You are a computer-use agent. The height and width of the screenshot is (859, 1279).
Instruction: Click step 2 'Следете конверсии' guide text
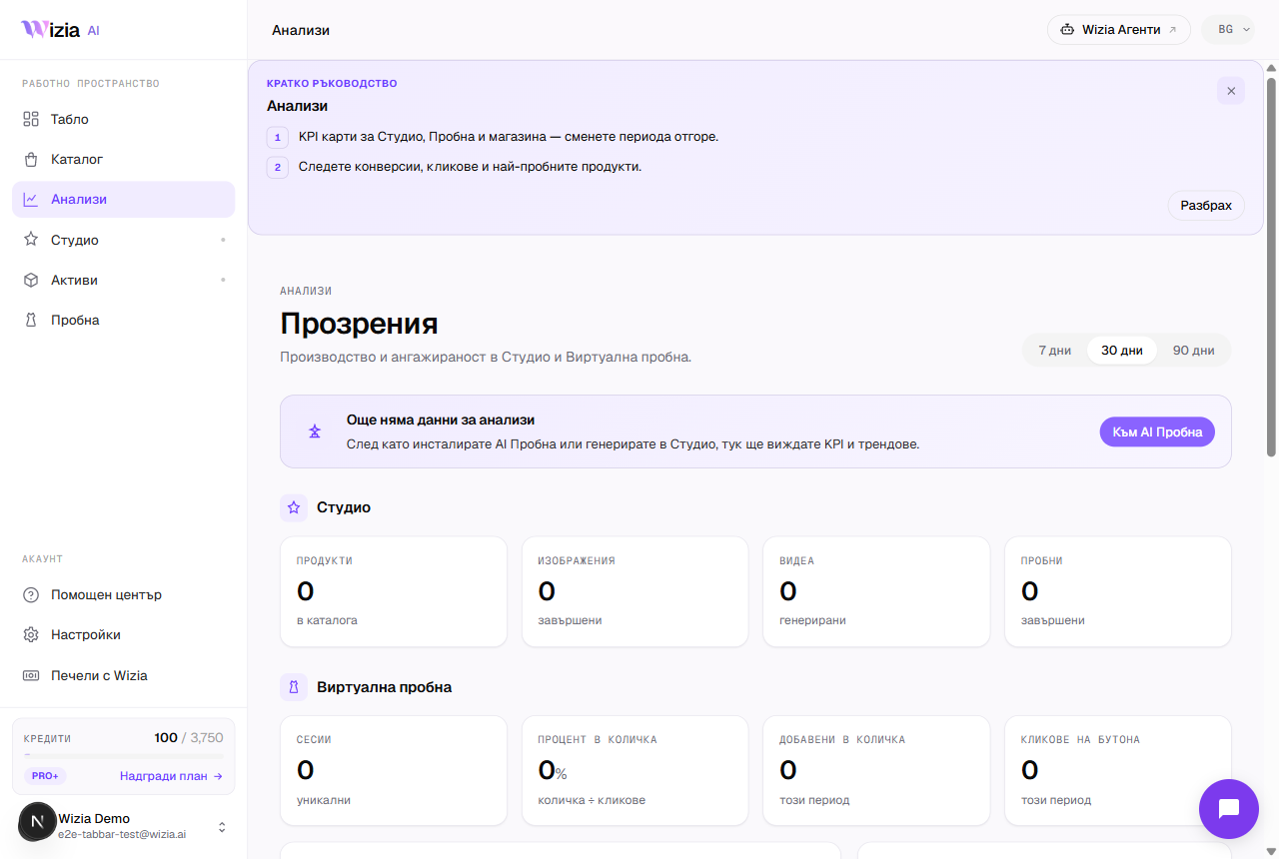(x=470, y=166)
